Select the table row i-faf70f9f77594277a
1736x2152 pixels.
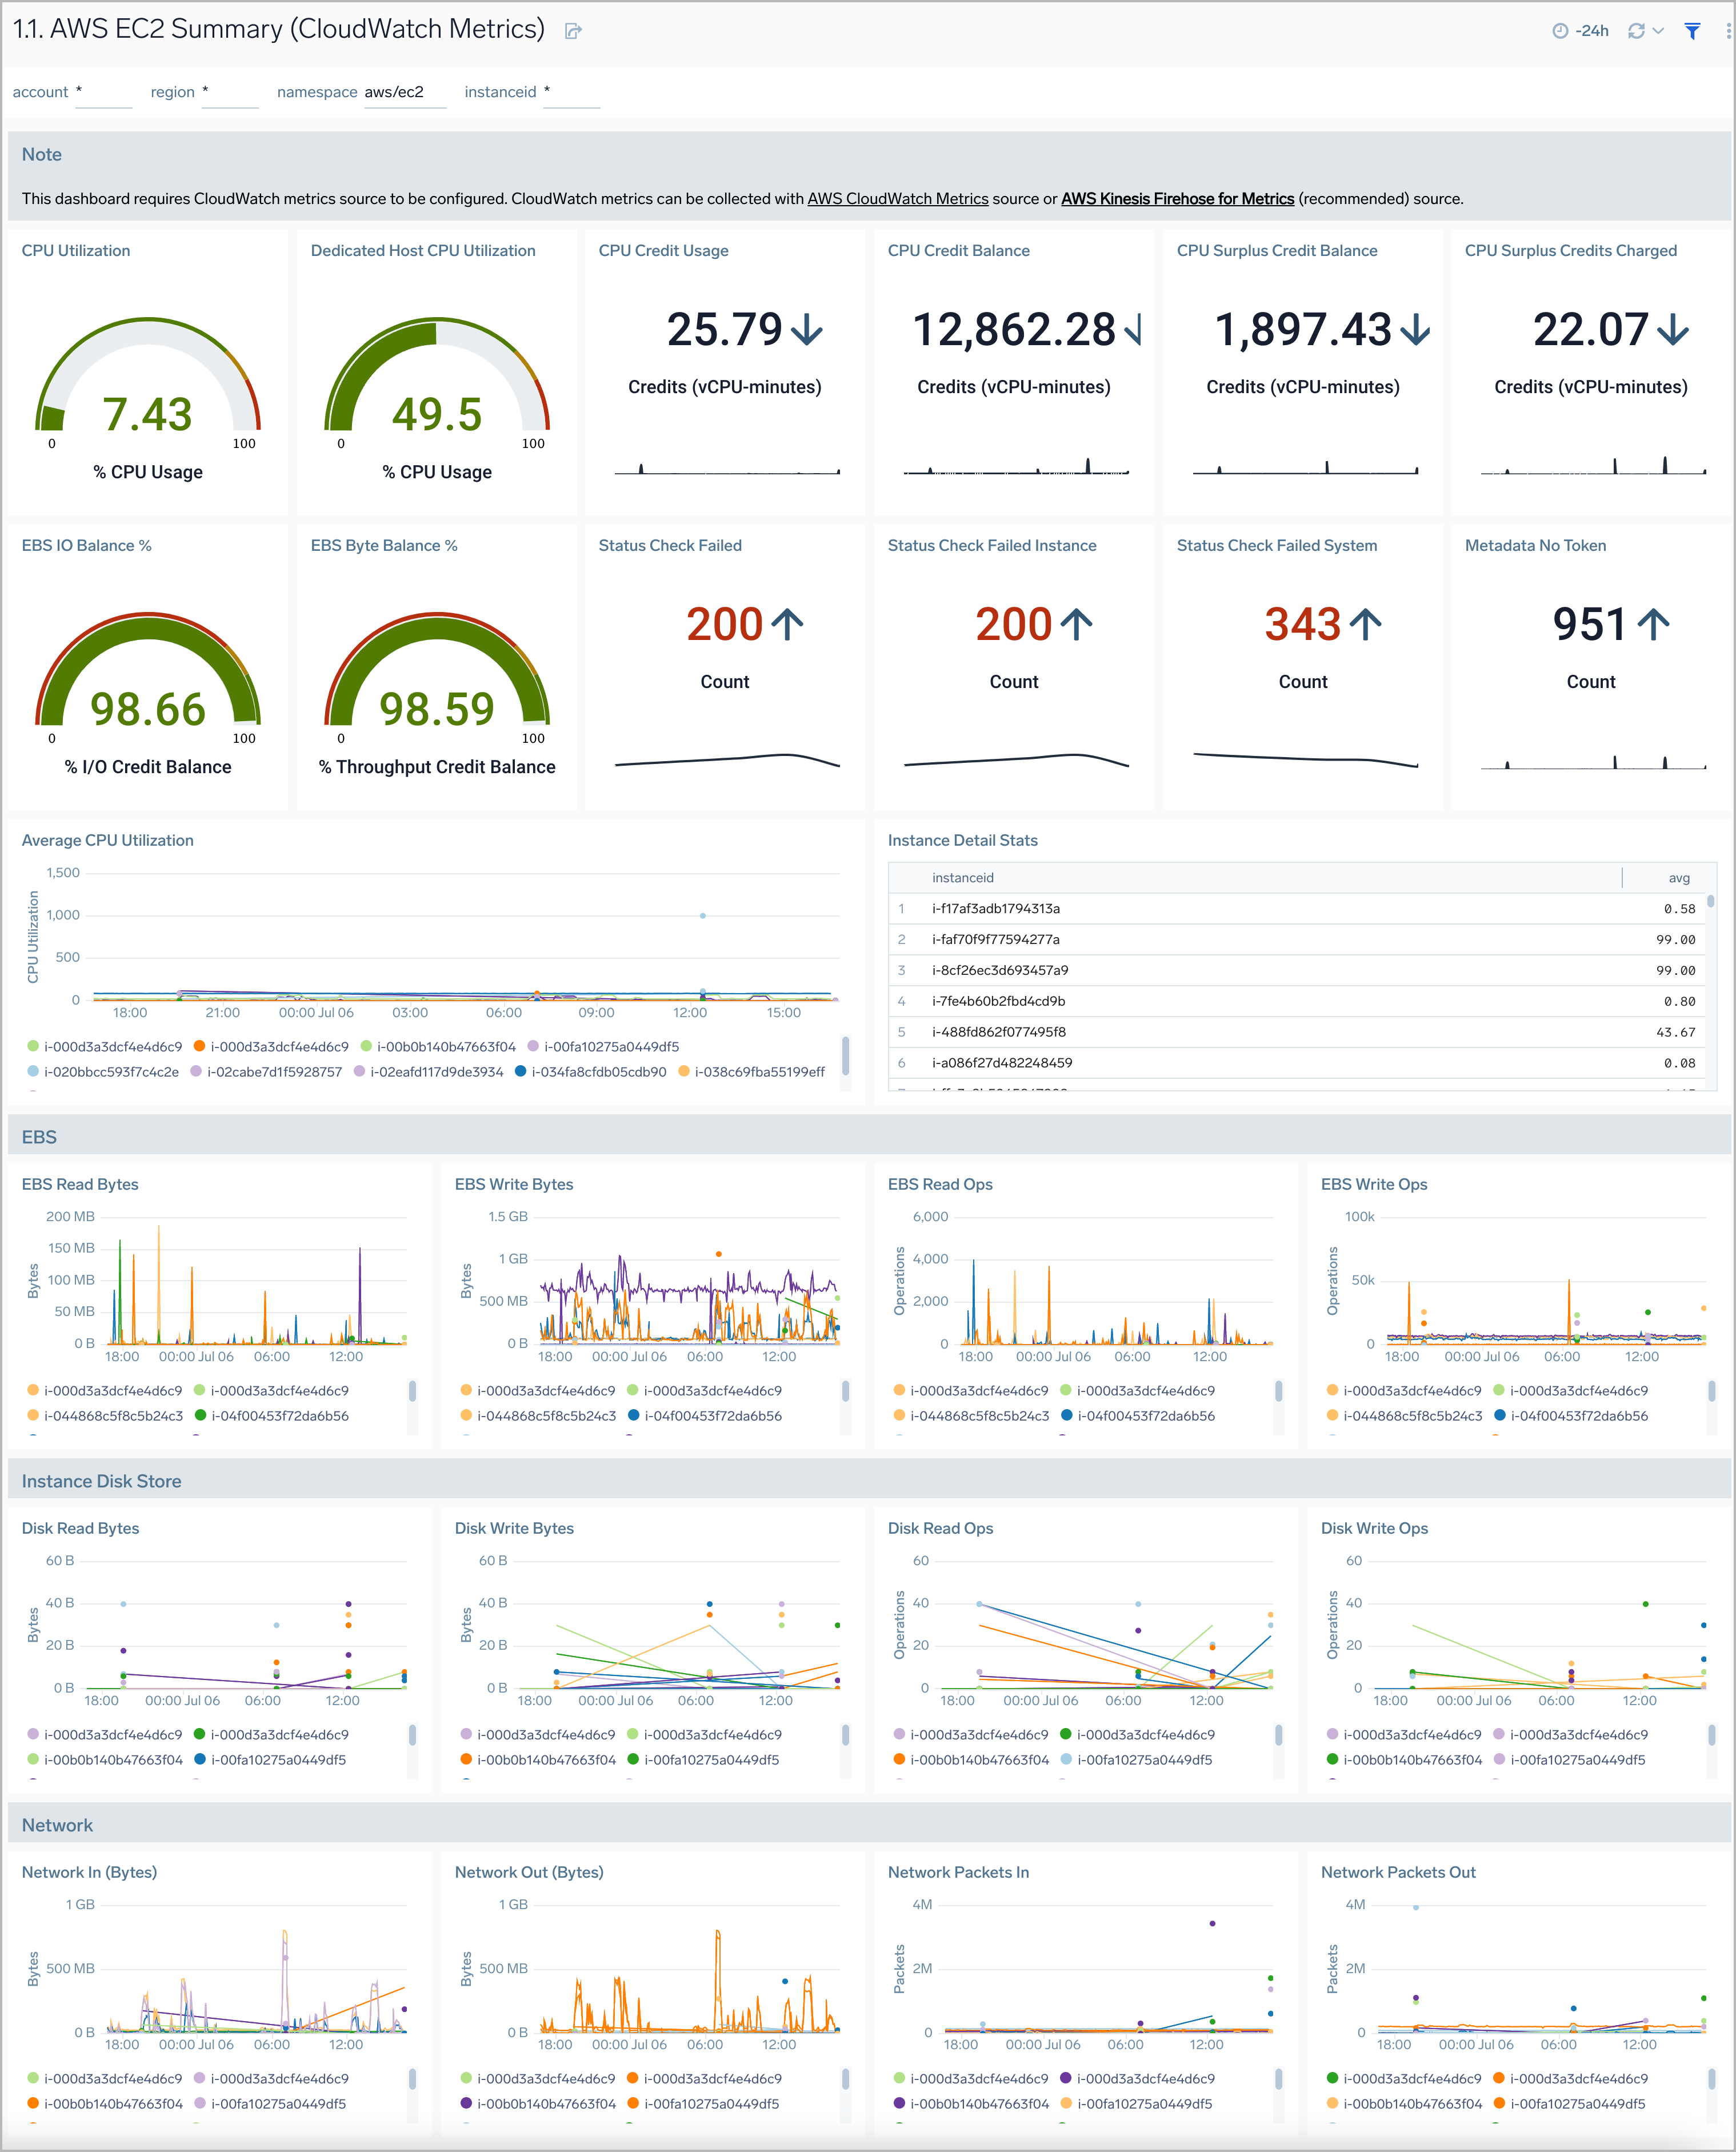1296,939
